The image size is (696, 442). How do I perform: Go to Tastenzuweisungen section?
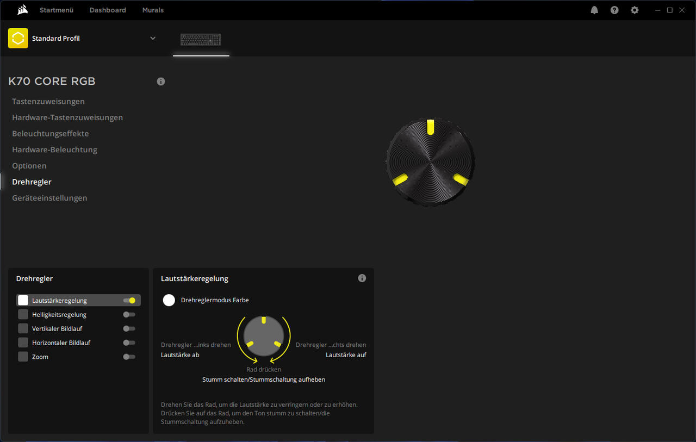[x=48, y=102]
